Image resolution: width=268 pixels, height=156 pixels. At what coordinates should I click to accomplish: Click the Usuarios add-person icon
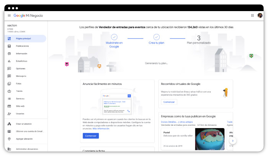tap(9, 114)
